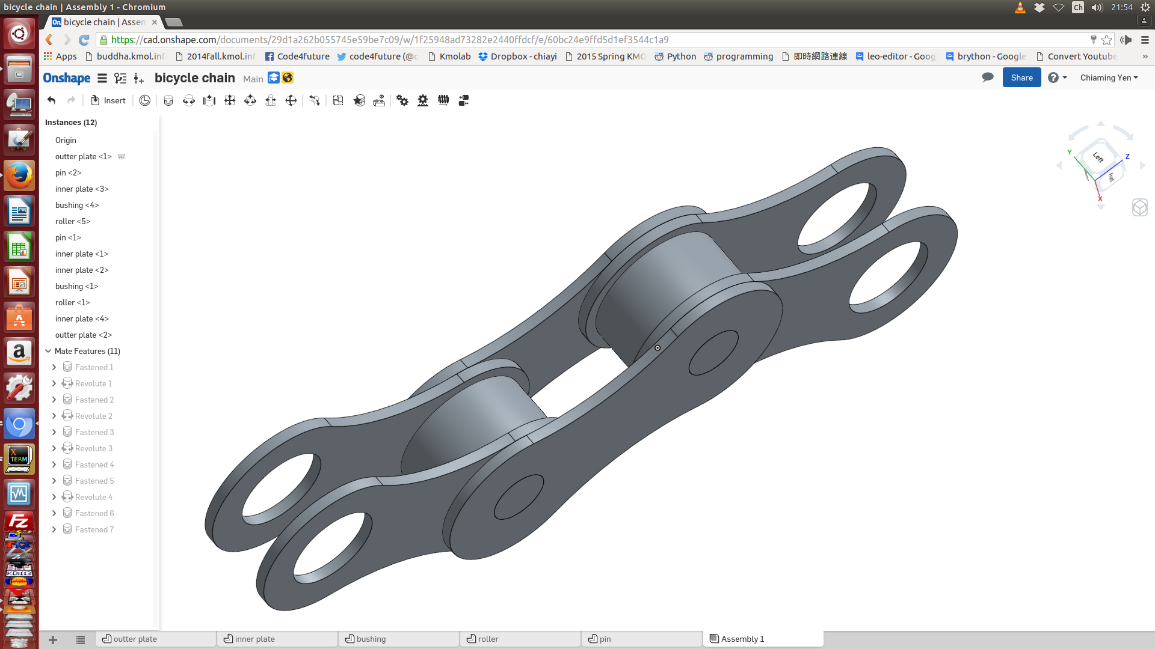Open the comments speech bubble
1155x649 pixels.
point(987,78)
